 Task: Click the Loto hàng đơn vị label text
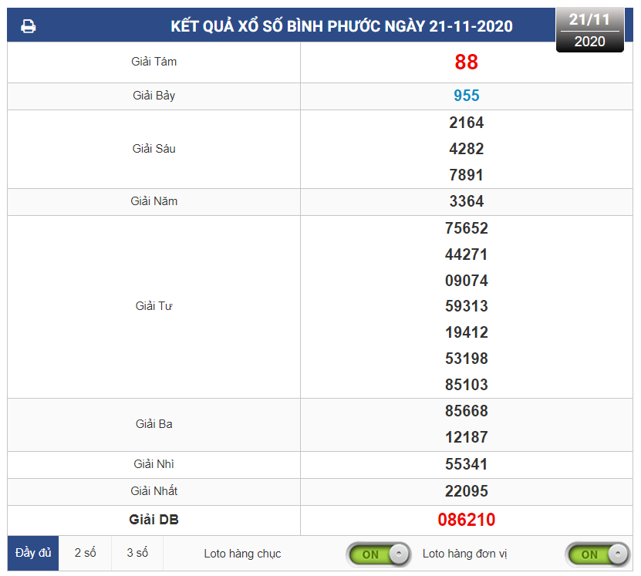pyautogui.click(x=464, y=554)
